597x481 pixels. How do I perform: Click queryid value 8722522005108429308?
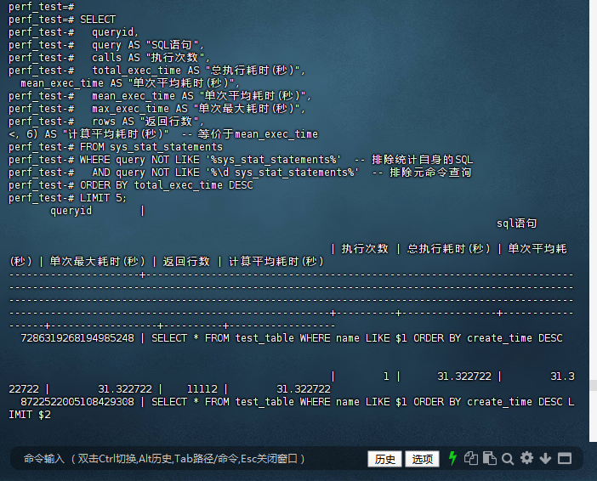pos(77,401)
